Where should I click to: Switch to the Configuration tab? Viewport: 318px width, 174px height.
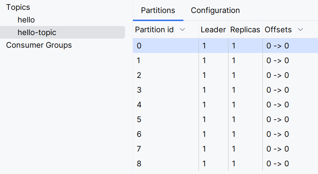(215, 11)
